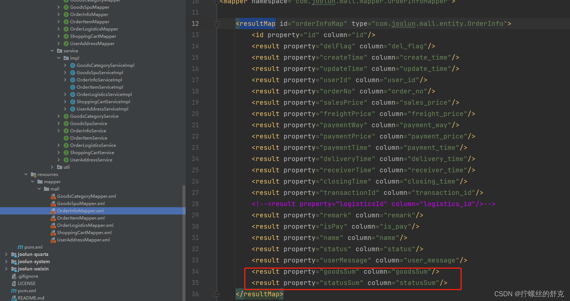Click the Maven icon of module pom.xml

coord(20,247)
